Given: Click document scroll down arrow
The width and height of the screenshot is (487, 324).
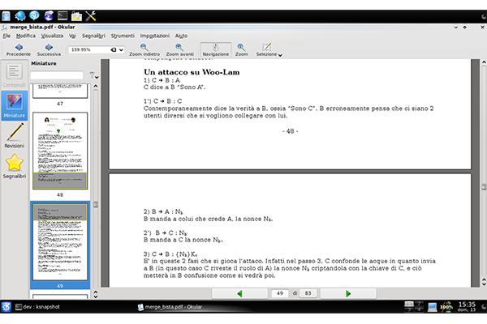Looking at the screenshot, I should click(484, 284).
